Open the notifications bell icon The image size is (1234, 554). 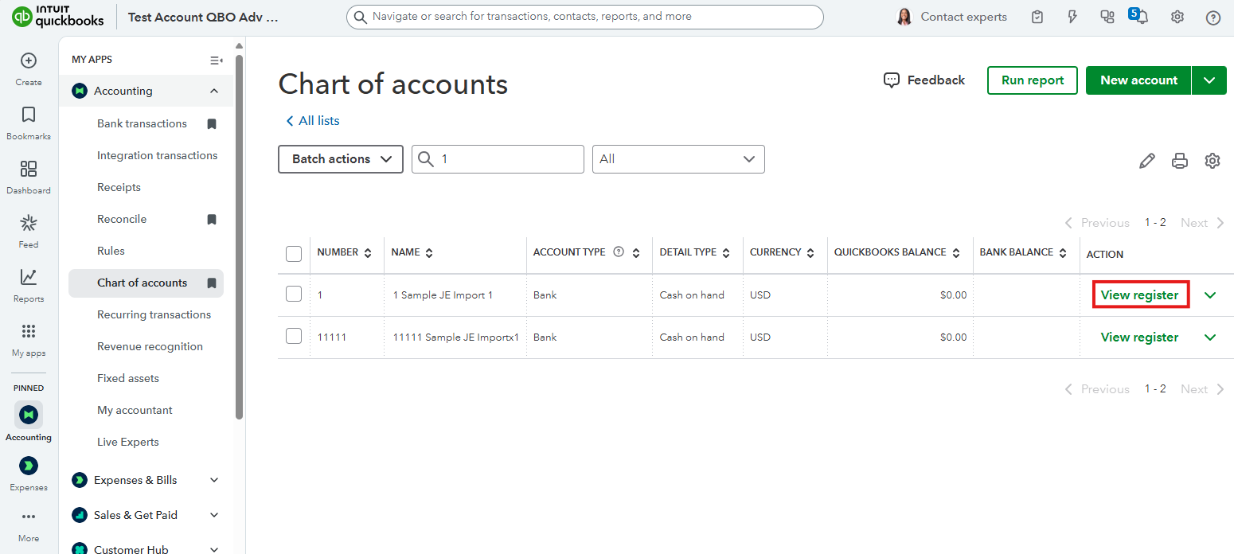tap(1142, 18)
